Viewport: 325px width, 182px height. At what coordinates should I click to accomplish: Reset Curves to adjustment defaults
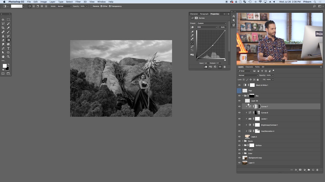pyautogui.click(x=215, y=67)
